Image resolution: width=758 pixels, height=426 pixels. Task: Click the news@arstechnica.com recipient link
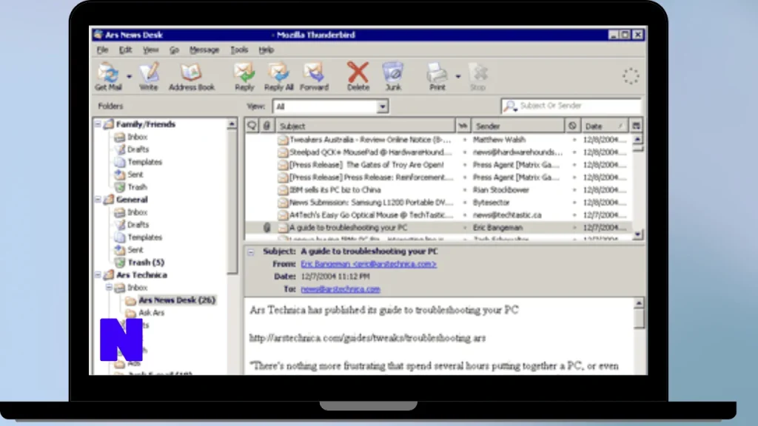click(341, 289)
